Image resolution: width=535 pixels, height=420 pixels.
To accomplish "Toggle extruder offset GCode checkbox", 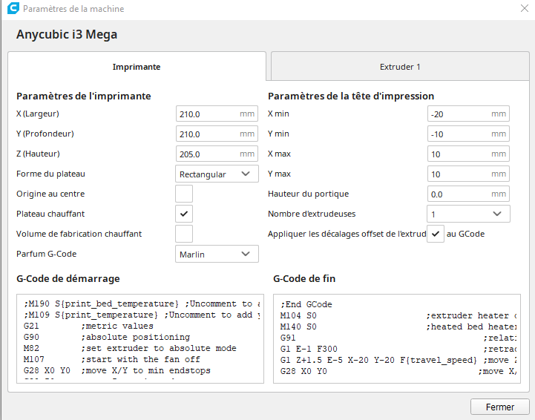I will pos(437,234).
